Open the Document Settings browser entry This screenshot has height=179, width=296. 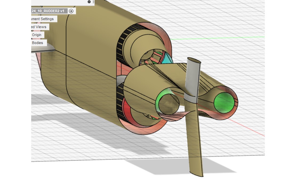click(44, 19)
